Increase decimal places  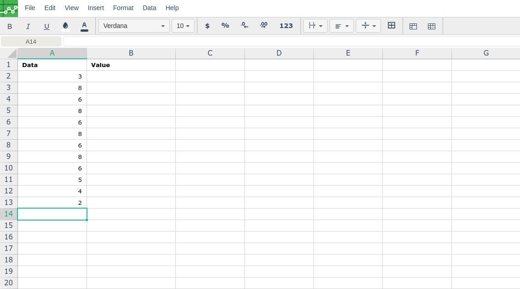264,26
